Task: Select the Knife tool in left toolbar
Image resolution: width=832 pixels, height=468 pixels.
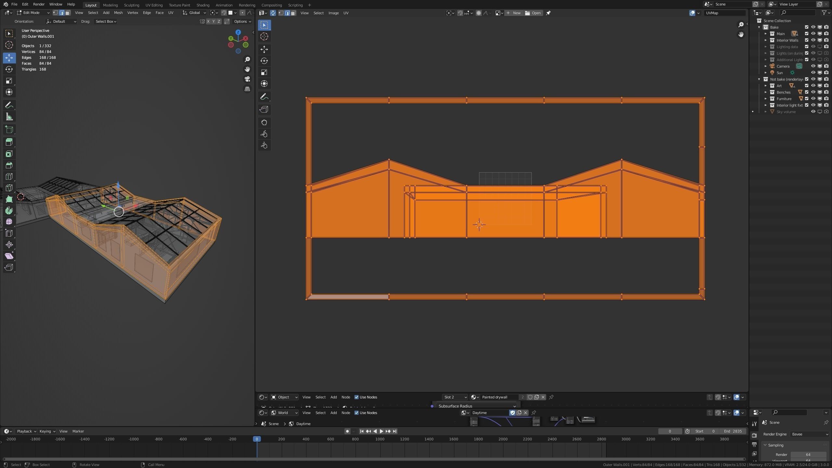Action: [9, 188]
